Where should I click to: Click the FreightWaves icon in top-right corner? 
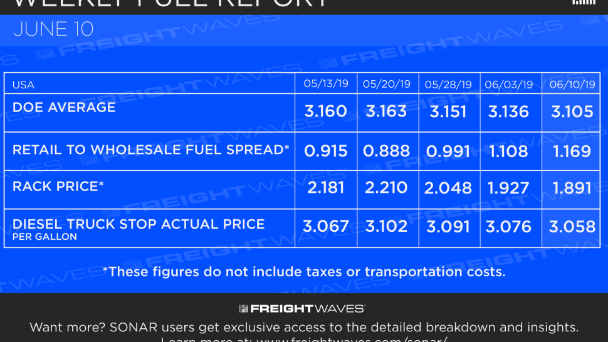(584, 3)
